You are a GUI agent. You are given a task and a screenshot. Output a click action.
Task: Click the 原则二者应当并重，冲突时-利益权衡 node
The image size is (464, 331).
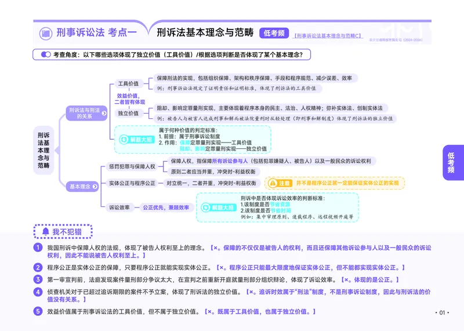(213, 171)
